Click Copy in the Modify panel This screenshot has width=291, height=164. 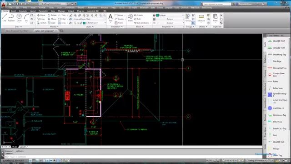coord(41,19)
